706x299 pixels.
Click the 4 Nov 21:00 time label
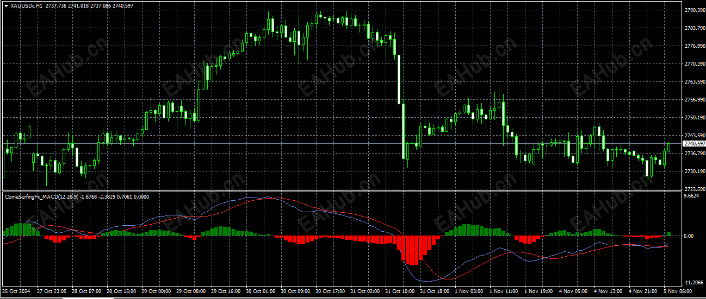[x=643, y=291]
